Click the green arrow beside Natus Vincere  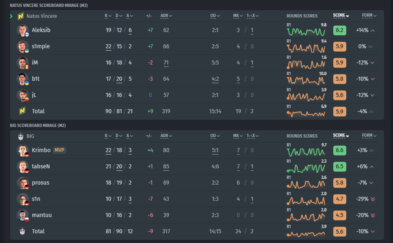coord(11,16)
